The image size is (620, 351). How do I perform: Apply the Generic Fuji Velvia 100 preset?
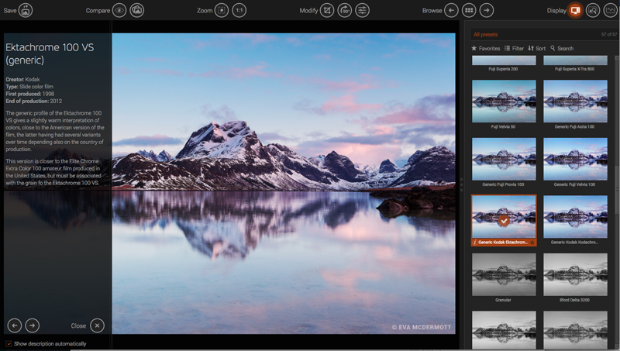coord(575,159)
